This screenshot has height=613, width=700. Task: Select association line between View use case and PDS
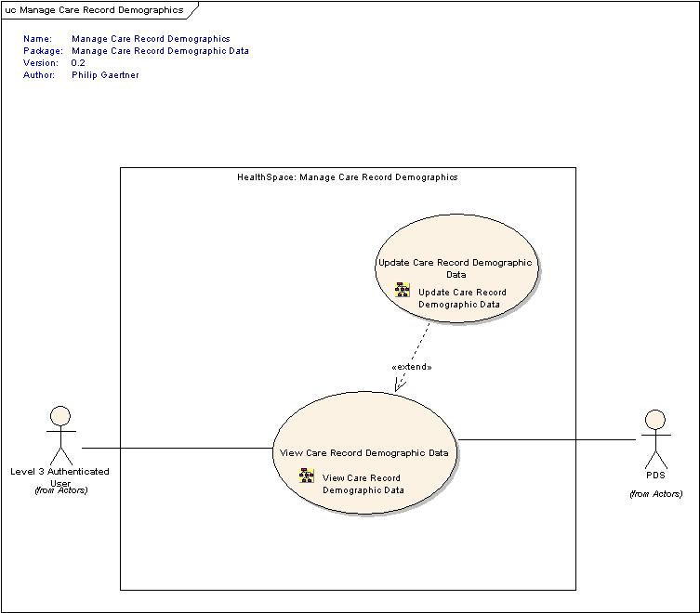[547, 439]
